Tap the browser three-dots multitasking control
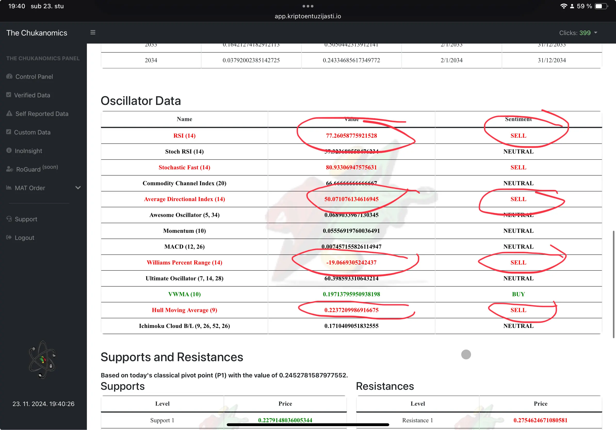 308,6
